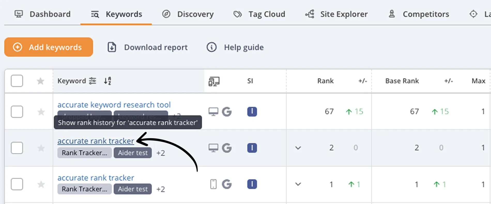Sort keywords alphabetically with the A-Z icon

pyautogui.click(x=108, y=81)
